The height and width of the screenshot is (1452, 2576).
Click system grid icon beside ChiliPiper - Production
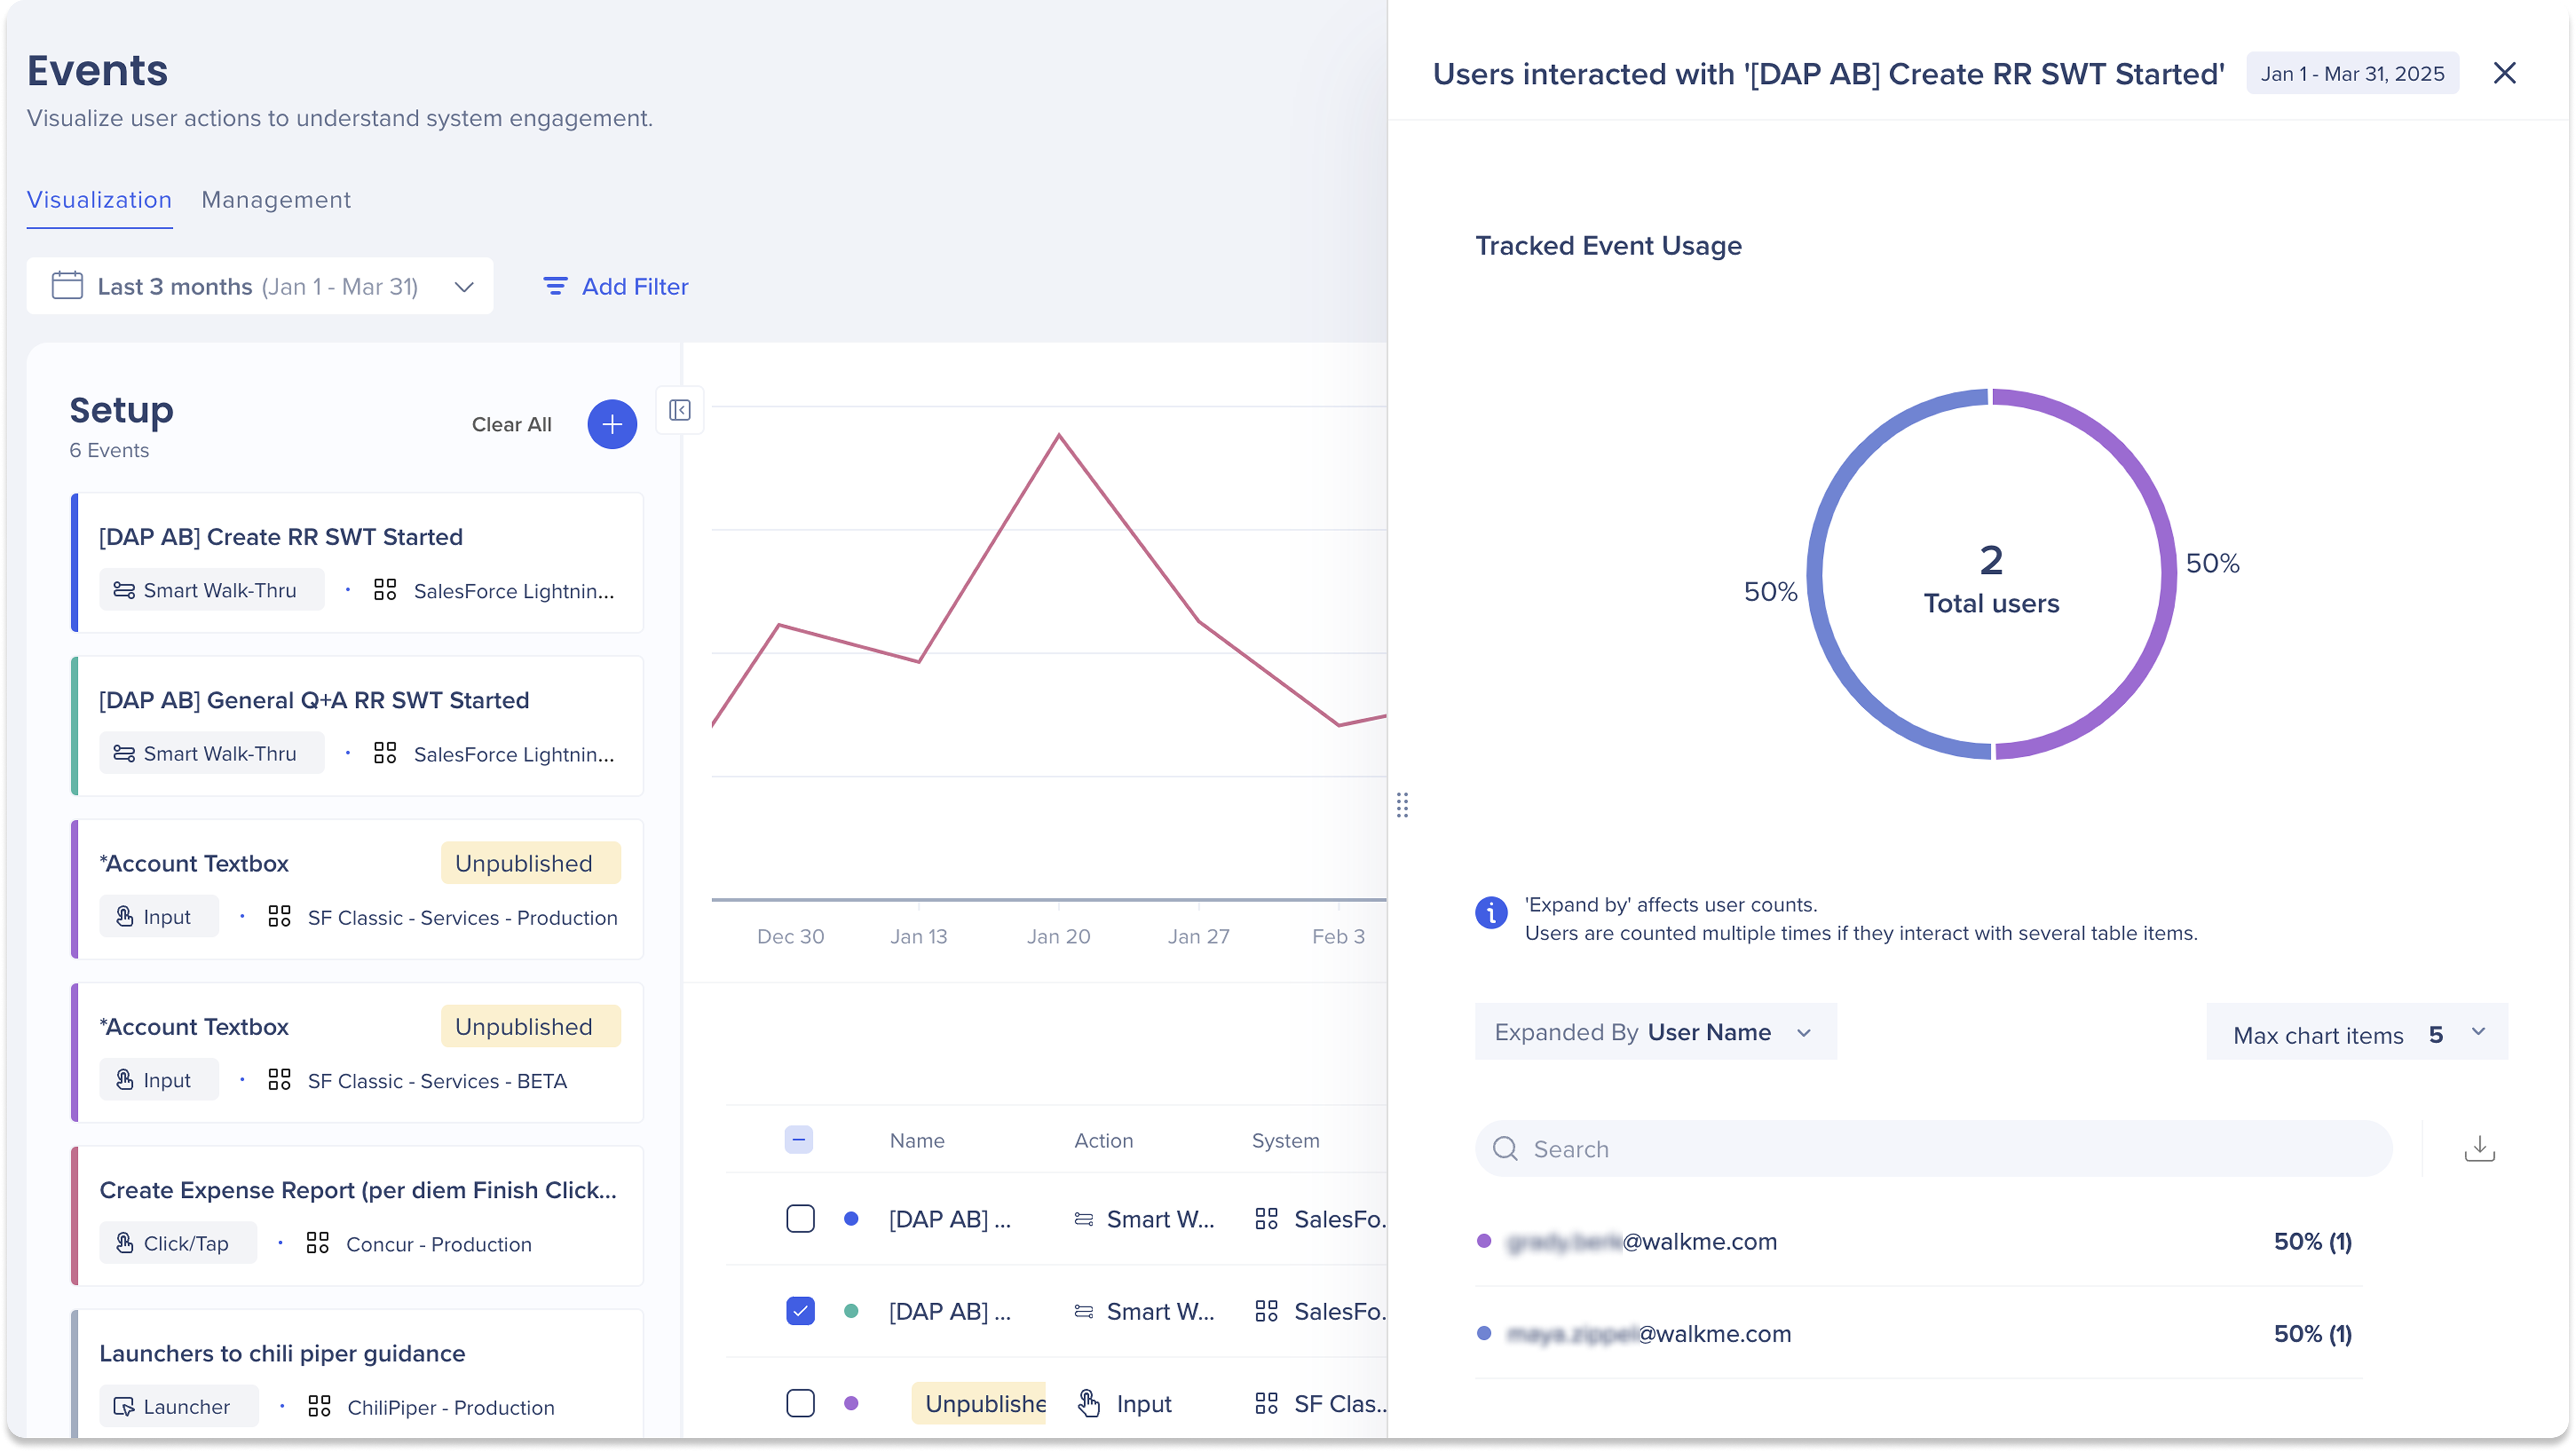[319, 1406]
